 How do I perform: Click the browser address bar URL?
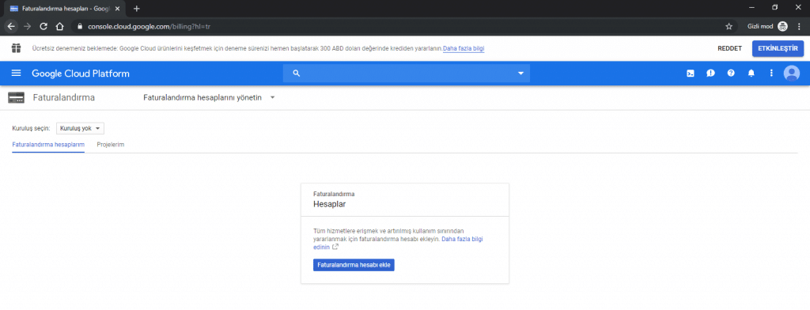coord(150,26)
